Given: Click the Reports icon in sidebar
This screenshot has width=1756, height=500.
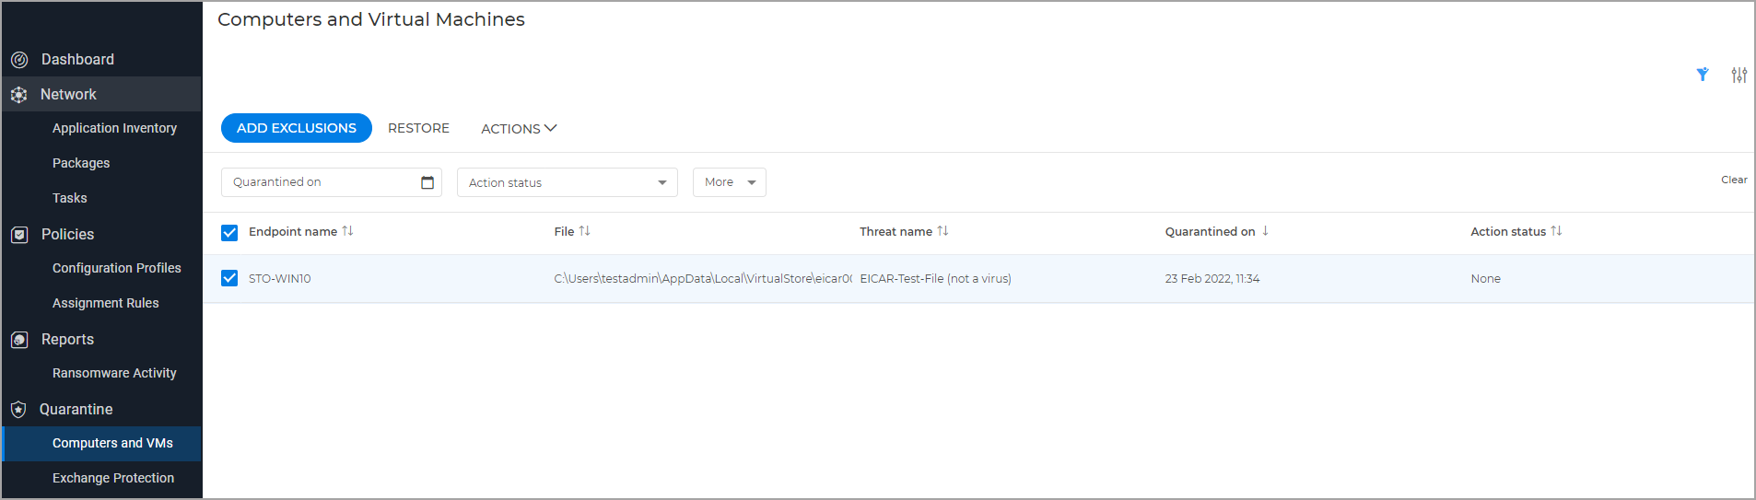Looking at the screenshot, I should click(x=19, y=340).
